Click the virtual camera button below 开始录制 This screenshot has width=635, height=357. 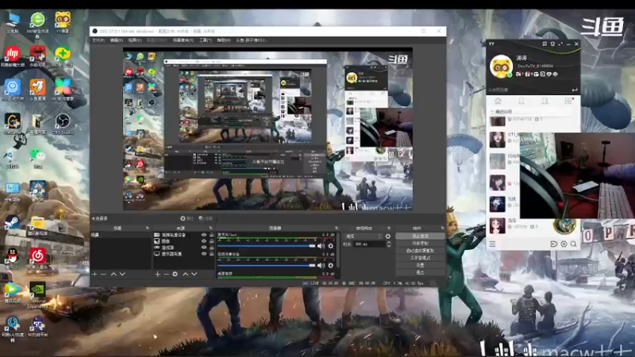420,251
